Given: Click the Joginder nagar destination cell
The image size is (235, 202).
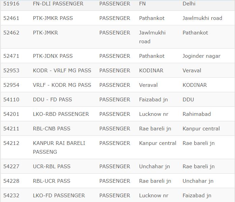Looking at the screenshot, I should click(201, 56).
